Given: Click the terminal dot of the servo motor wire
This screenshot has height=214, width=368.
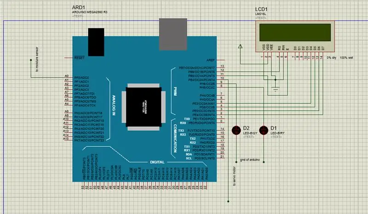Looking at the screenshot, I should (228, 201).
